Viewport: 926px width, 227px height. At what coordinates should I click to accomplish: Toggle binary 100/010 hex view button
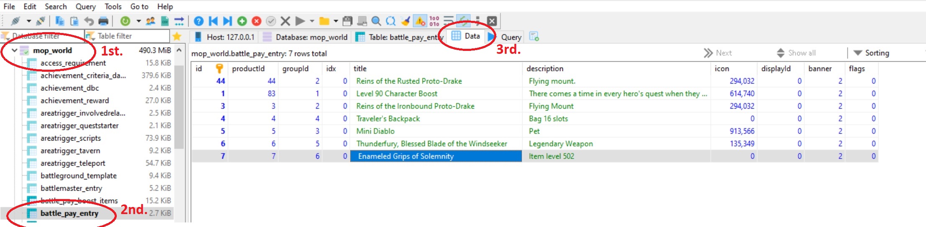[x=434, y=21]
